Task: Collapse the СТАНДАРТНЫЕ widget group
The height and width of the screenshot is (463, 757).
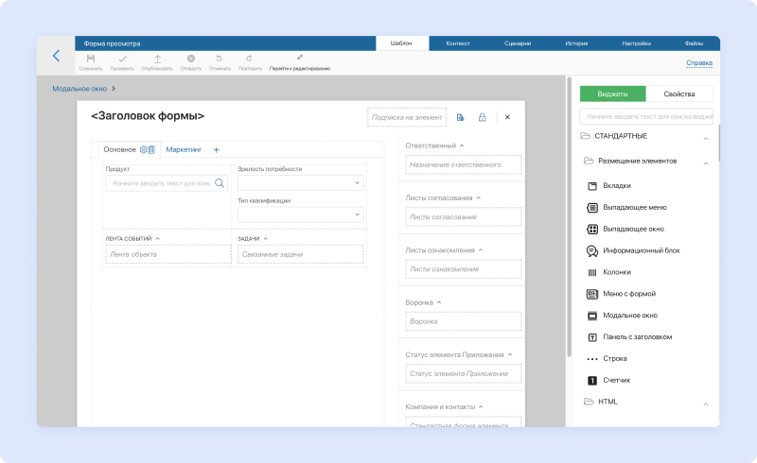Action: (x=706, y=139)
